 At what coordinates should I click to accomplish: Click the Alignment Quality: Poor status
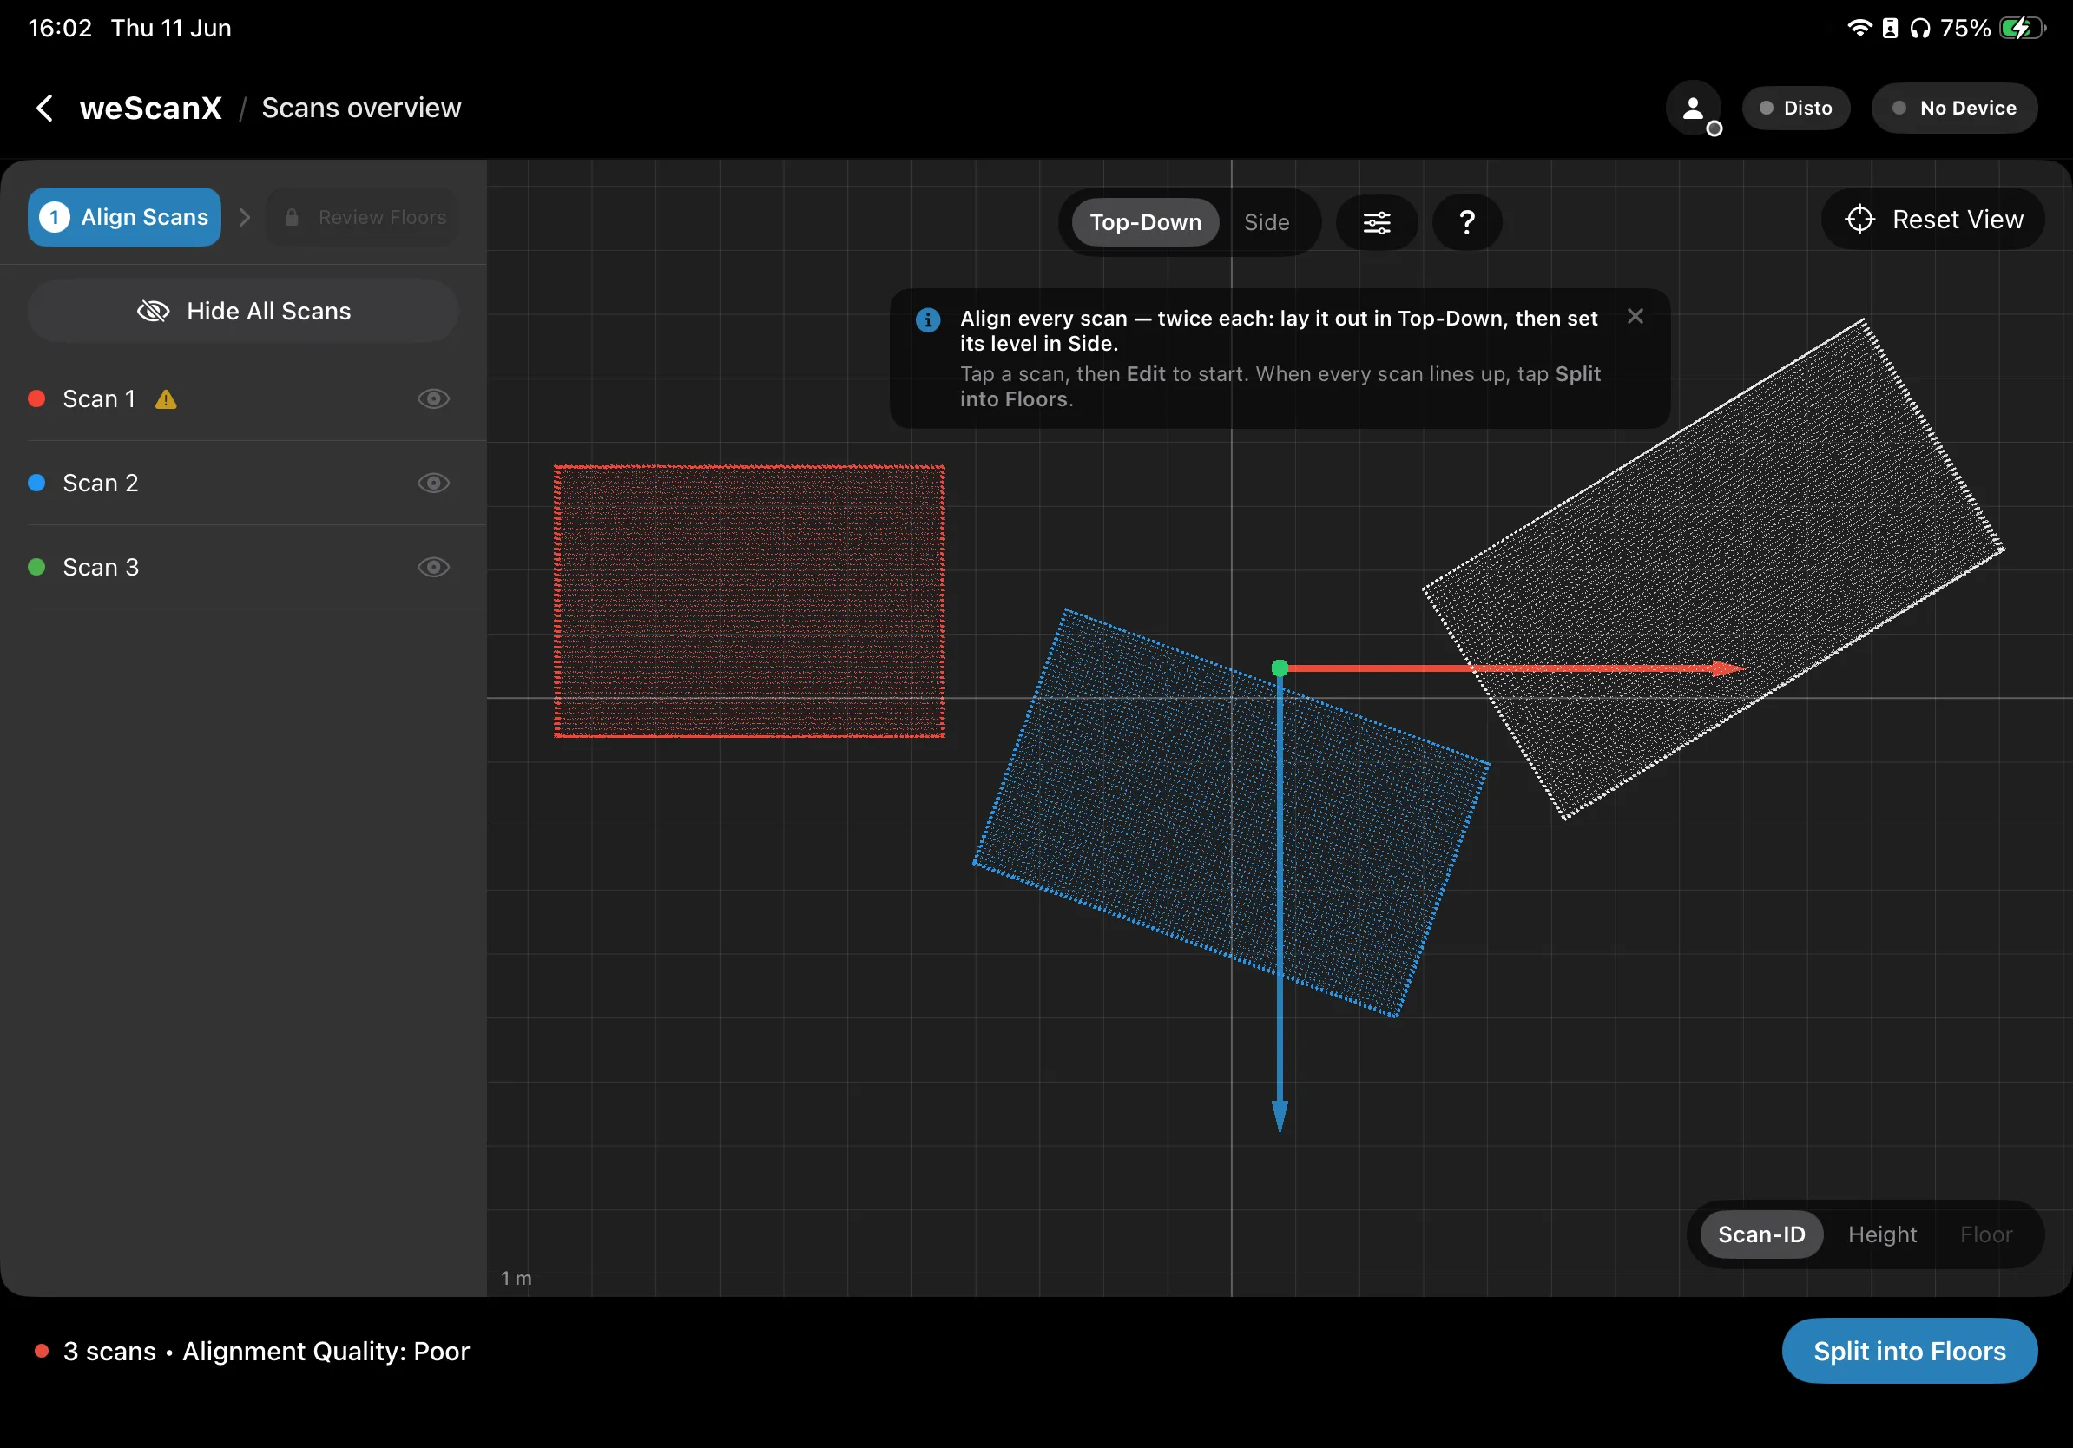[x=326, y=1352]
